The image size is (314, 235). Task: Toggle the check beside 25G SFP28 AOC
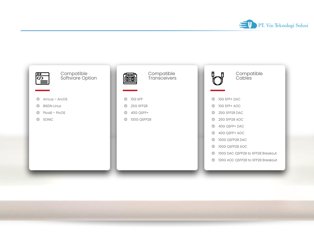coord(213,119)
